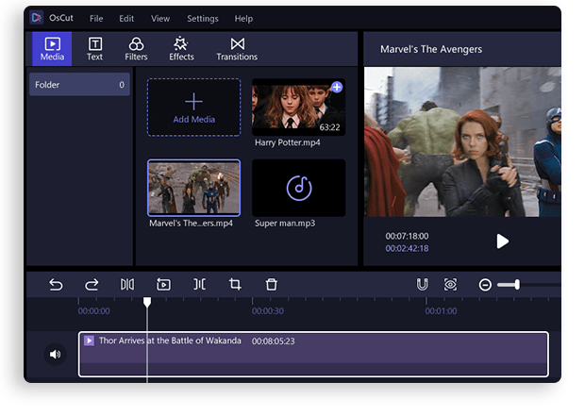Select the Crop tool
Viewport: 585px width, 415px height.
[x=235, y=284]
